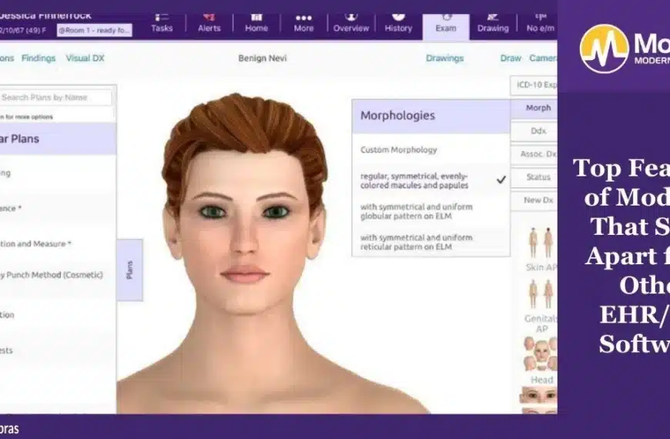Select the eyes view thumbnail
This screenshot has height=439, width=670.
tap(538, 395)
